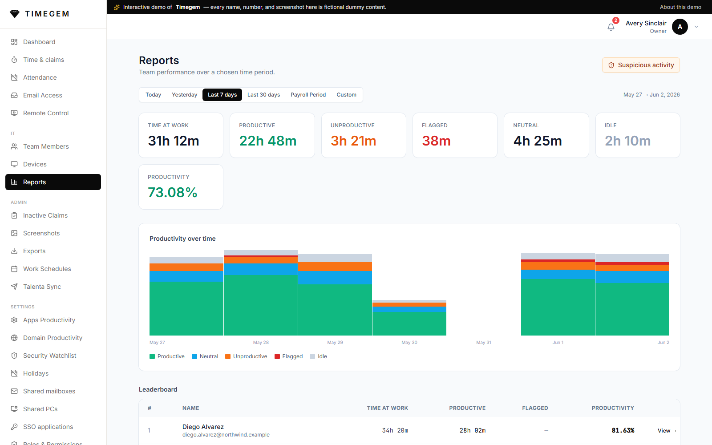Screen dimensions: 712x445
Task: Open the Suspicious activity button
Action: pyautogui.click(x=641, y=65)
